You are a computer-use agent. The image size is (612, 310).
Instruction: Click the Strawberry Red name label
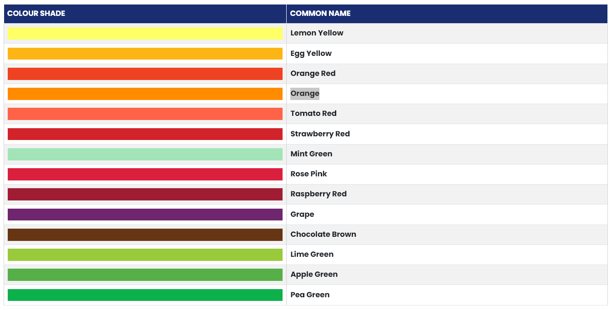click(x=320, y=134)
